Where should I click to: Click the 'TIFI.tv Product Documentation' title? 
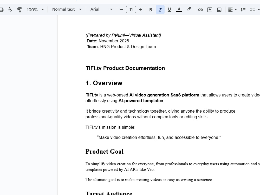pos(125,68)
